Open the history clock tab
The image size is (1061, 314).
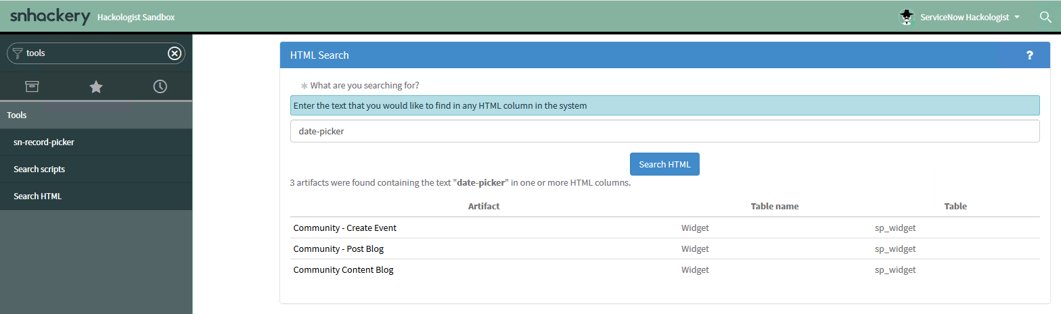point(160,86)
